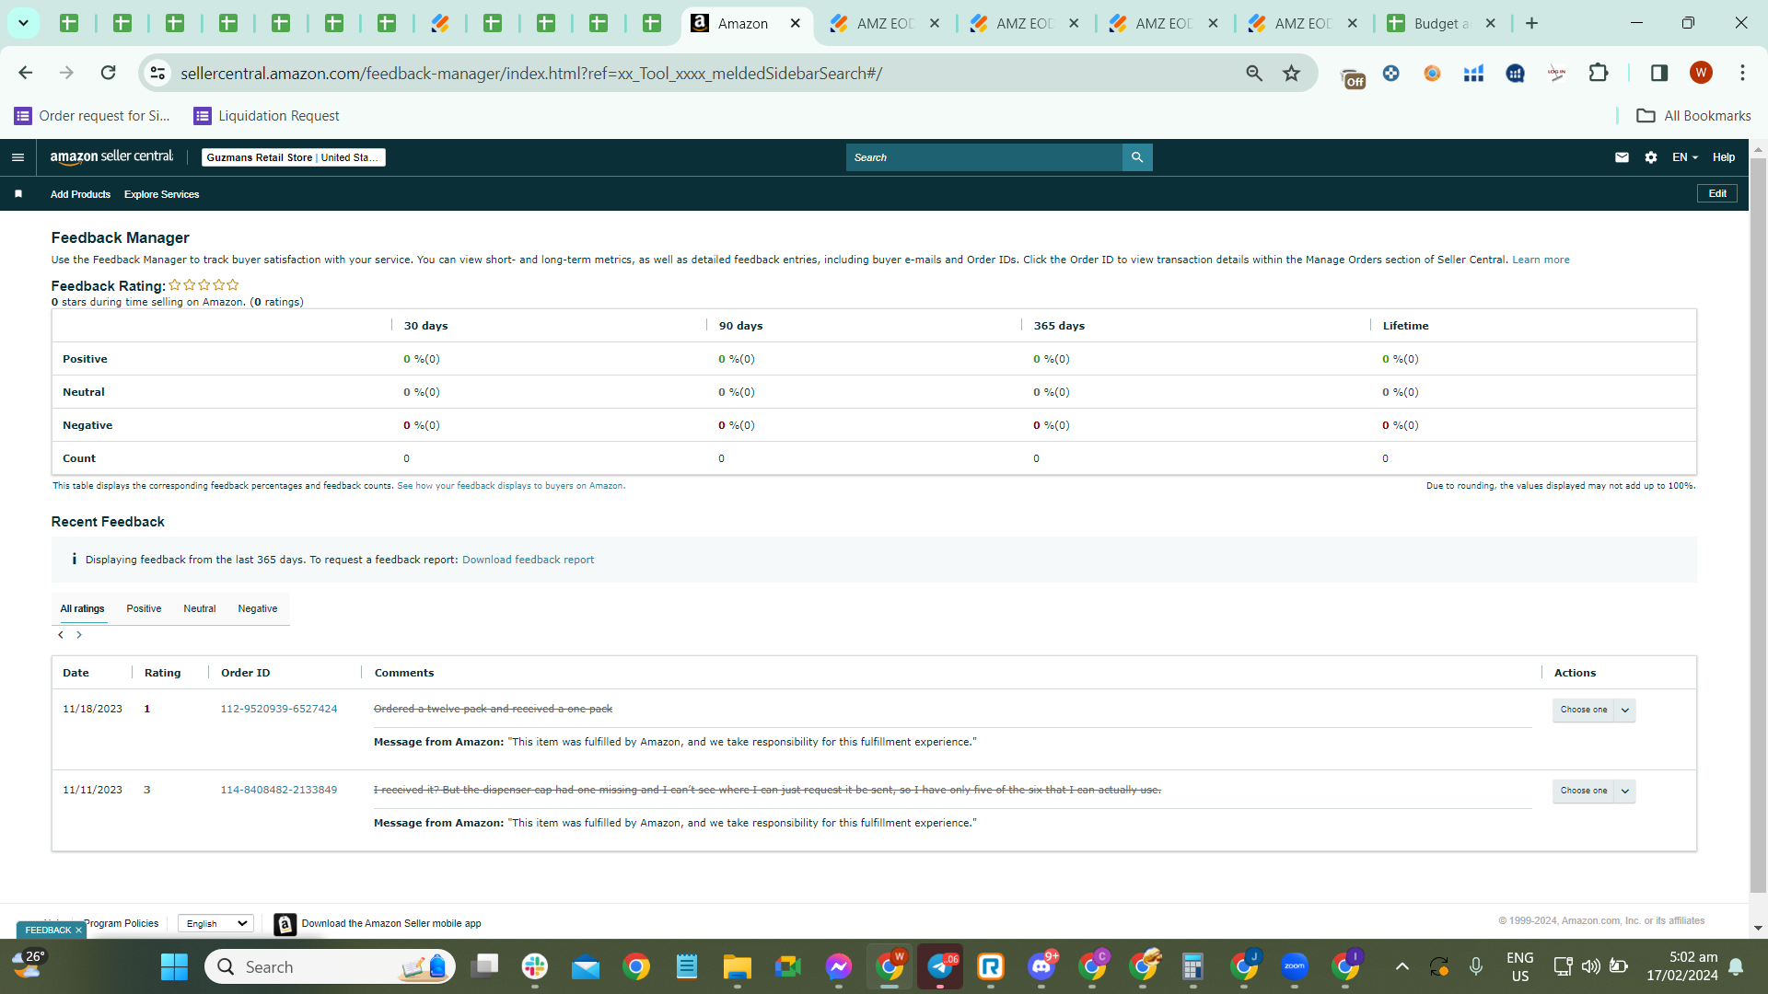The image size is (1768, 994).
Task: Click the Download feedback report link
Action: pos(528,560)
